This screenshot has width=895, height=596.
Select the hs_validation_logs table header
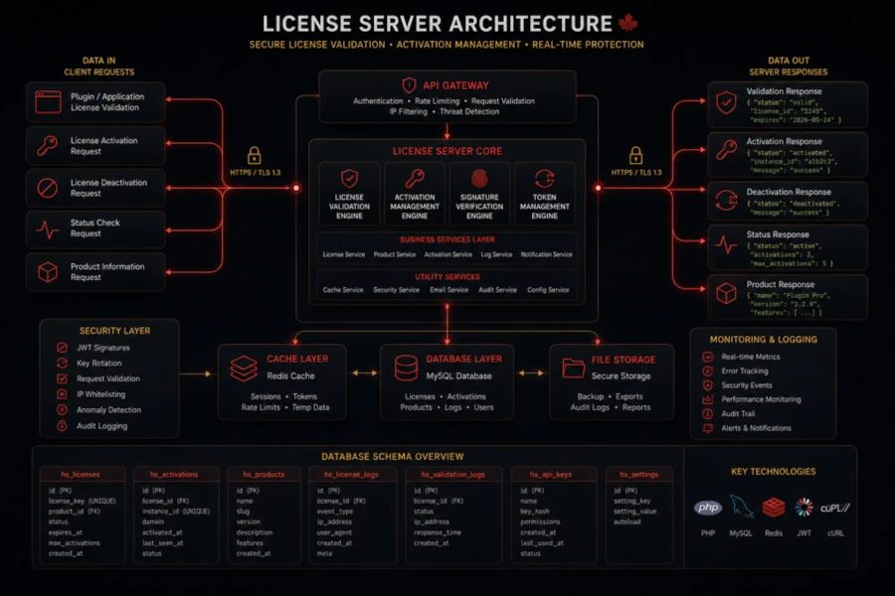click(453, 474)
